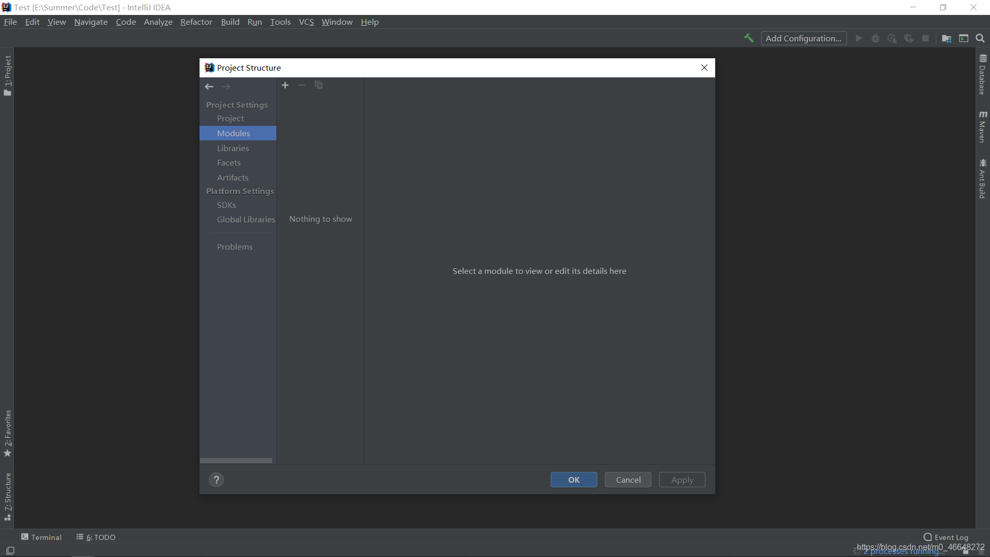This screenshot has height=557, width=990.
Task: Select Modules in Project Settings
Action: point(238,133)
